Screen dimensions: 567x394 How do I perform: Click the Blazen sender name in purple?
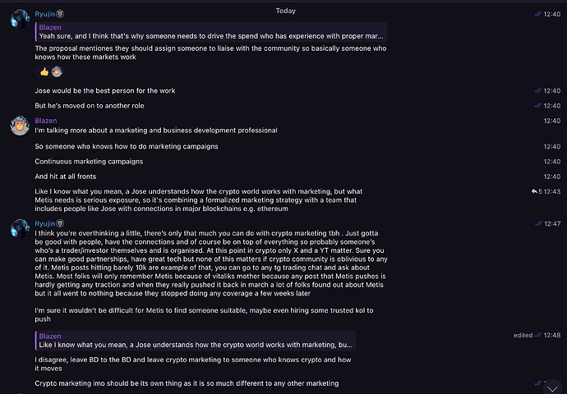(46, 121)
